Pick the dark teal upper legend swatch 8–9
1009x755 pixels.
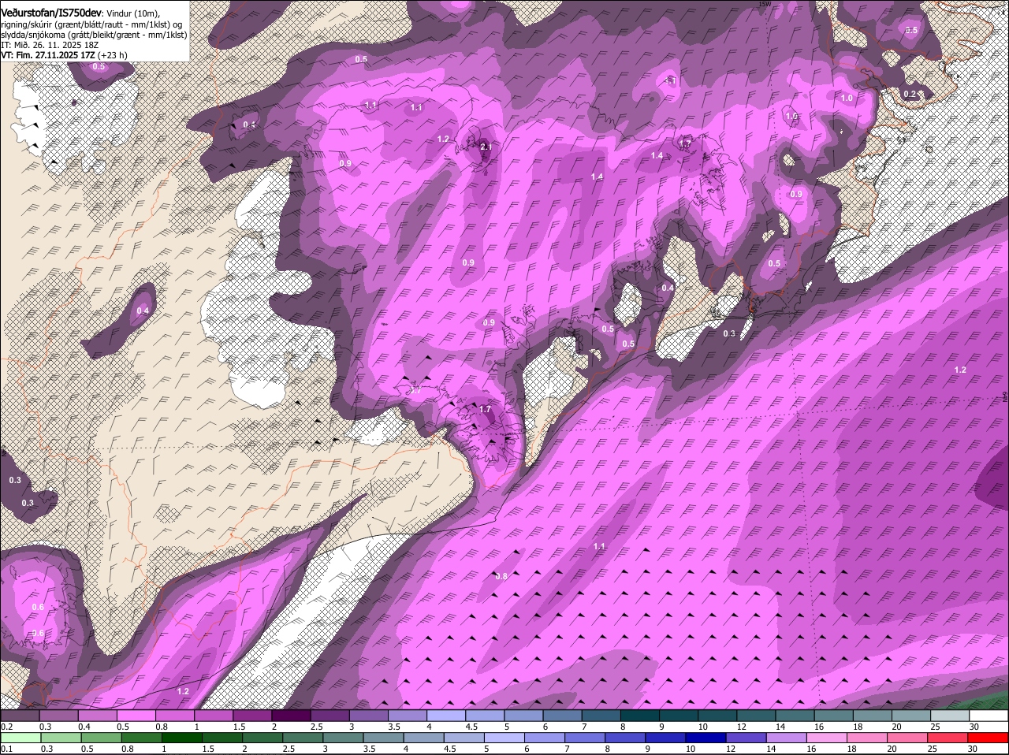click(639, 716)
